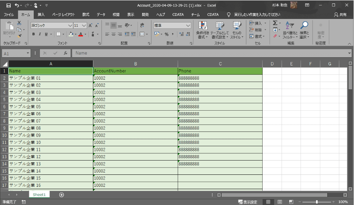Expand the 標準 number format dropdown

(188, 26)
